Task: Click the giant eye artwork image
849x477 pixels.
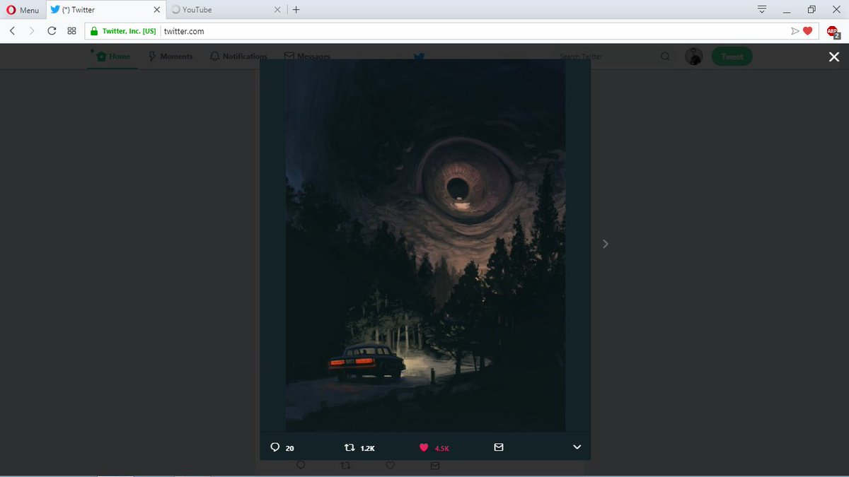Action: (425, 245)
